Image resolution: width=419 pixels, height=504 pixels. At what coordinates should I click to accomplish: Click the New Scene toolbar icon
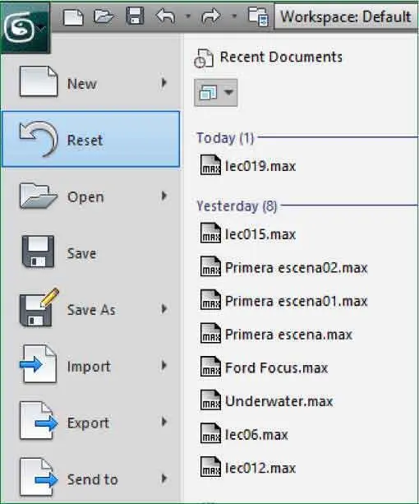click(x=73, y=16)
